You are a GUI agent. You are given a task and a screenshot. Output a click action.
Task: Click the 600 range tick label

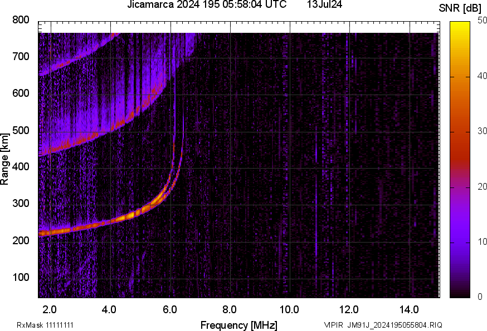pyautogui.click(x=21, y=93)
